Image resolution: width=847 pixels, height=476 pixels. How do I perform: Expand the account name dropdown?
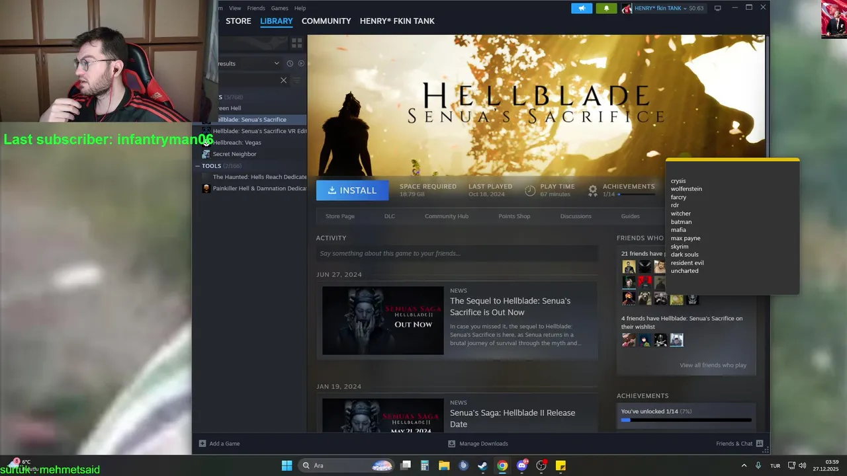[685, 8]
